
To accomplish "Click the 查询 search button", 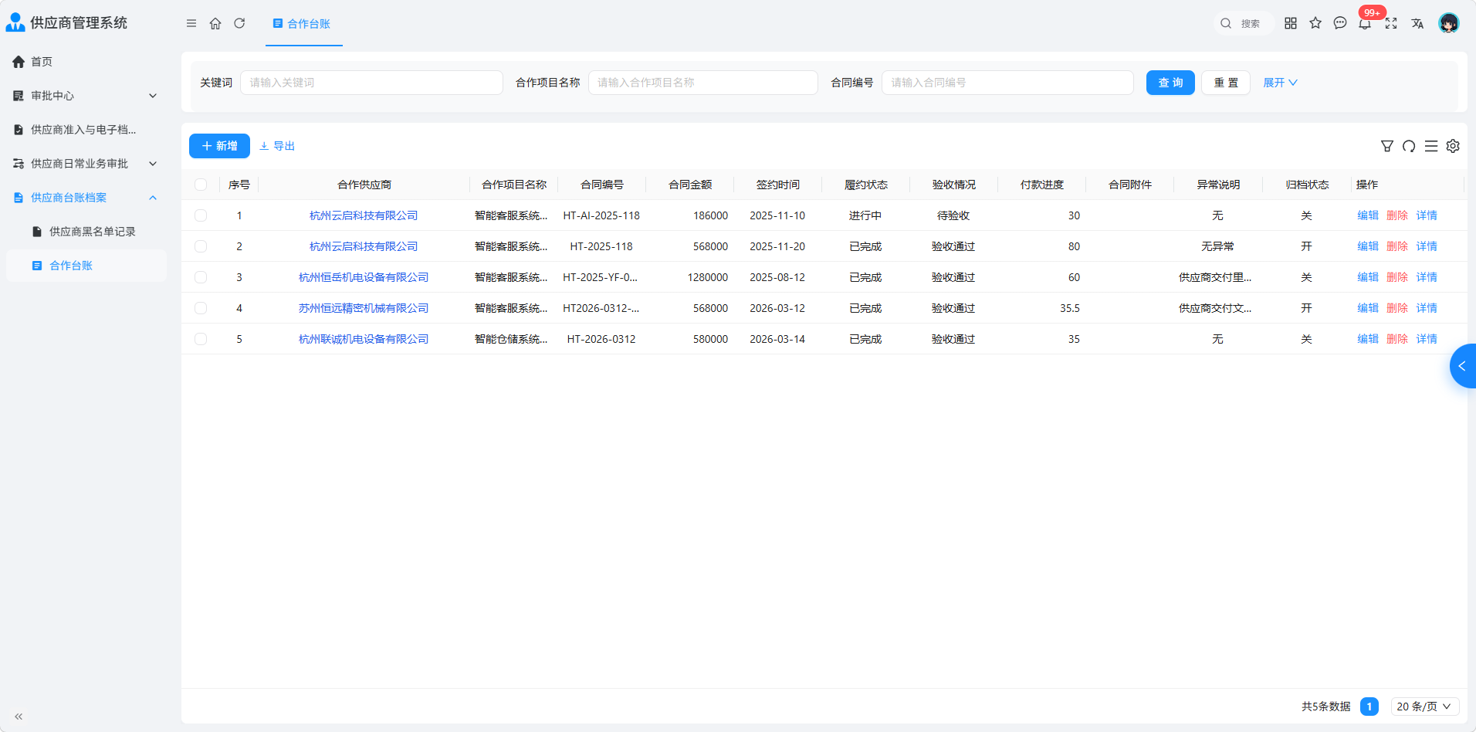I will tap(1170, 83).
